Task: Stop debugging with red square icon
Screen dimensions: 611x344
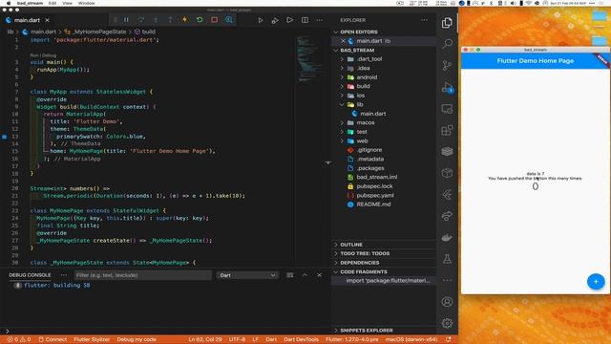Action: coord(214,19)
